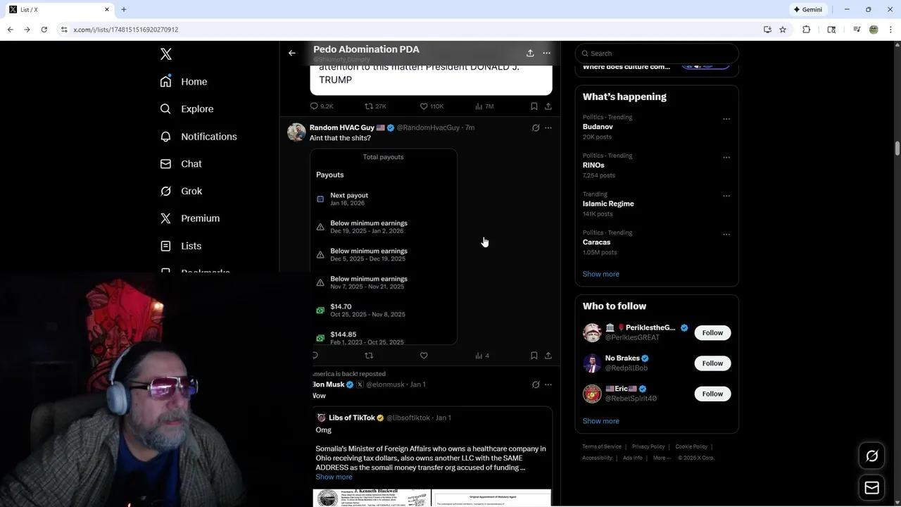Reload the page in Chrome
Image resolution: width=901 pixels, height=507 pixels.
(x=44, y=30)
